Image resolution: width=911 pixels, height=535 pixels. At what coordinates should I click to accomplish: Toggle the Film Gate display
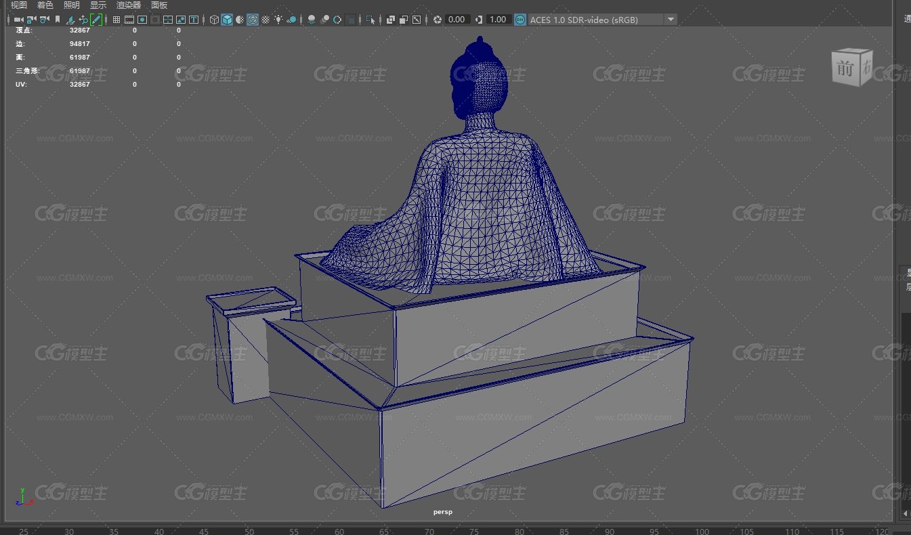(x=129, y=20)
